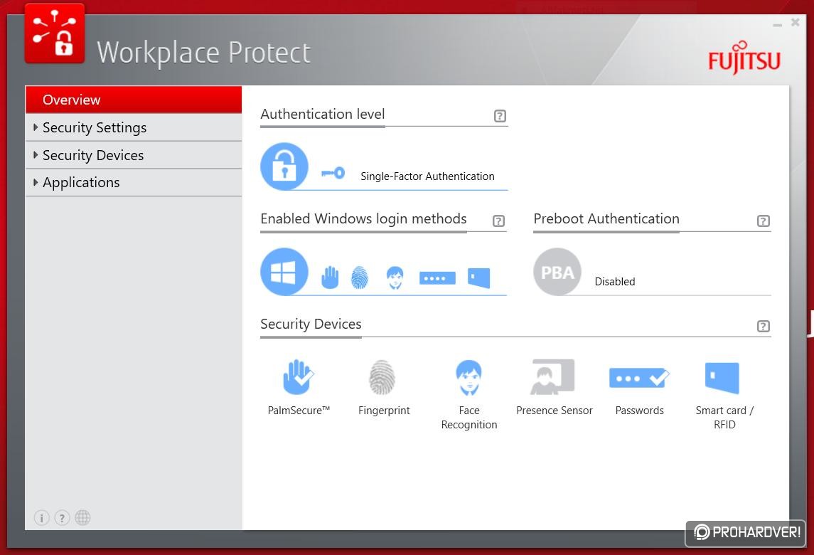Click the Fingerprint label
The height and width of the screenshot is (555, 814).
tap(384, 411)
